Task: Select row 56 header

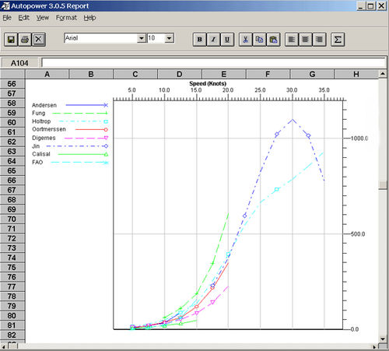Action: click(12, 84)
